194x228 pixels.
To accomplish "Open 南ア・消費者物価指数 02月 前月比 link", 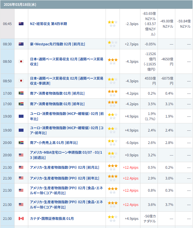I will tap(57, 93).
